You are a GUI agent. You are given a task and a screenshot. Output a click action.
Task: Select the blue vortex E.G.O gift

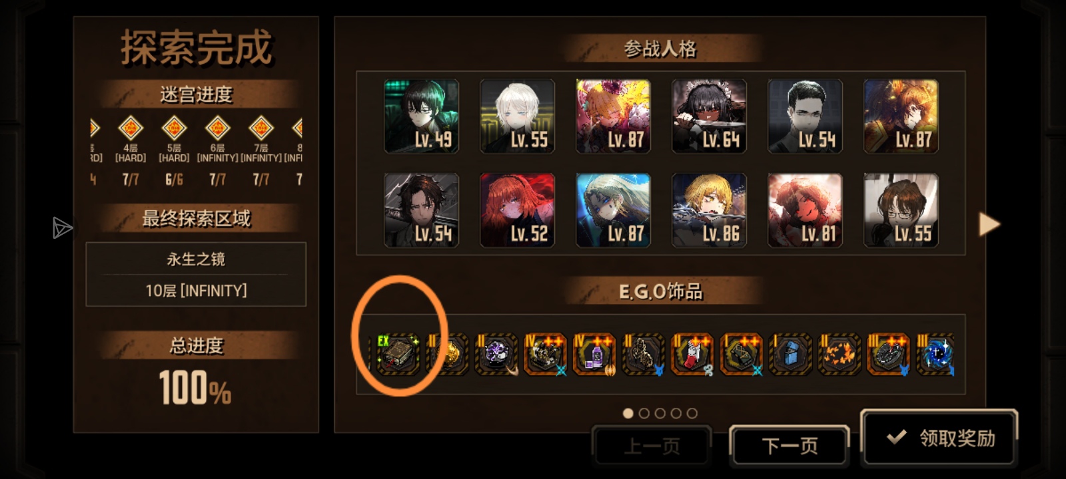click(936, 355)
